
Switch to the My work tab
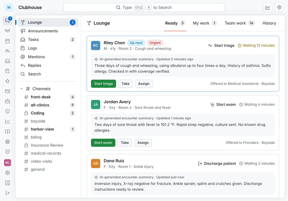205,23
